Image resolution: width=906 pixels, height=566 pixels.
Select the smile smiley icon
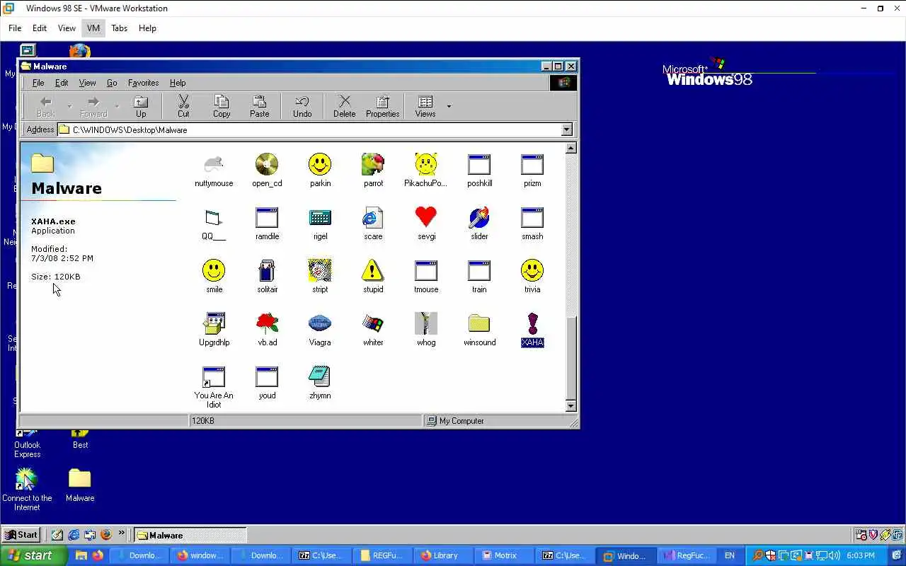pos(214,270)
